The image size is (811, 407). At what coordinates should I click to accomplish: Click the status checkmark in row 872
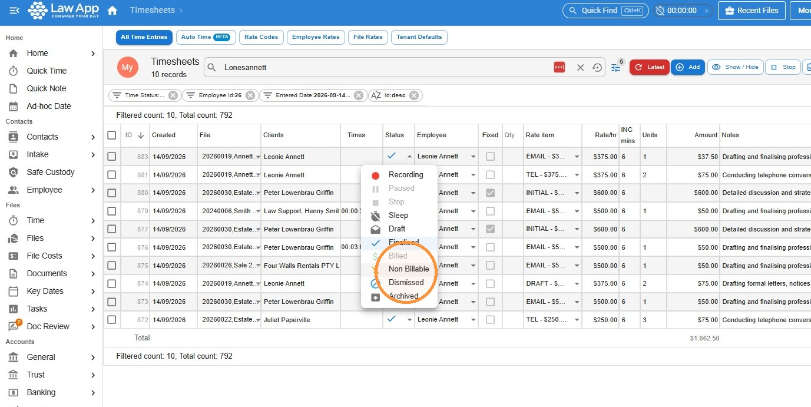coord(392,319)
